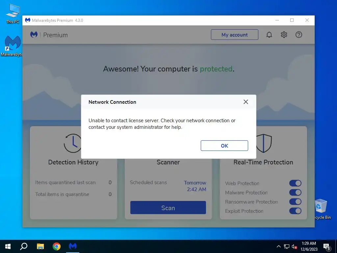Select This PC desktop icon

coord(13,14)
